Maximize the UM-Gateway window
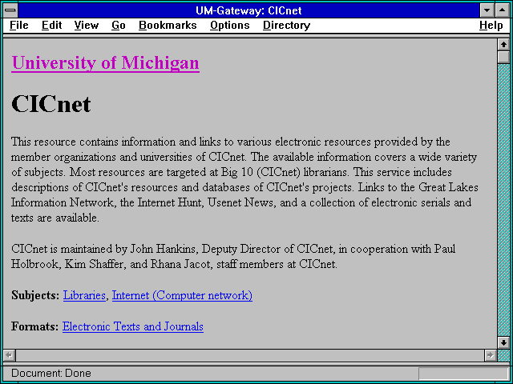 tap(503, 10)
